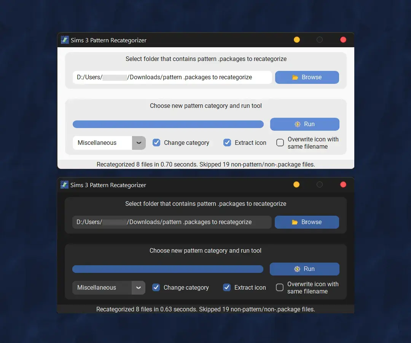Minimize light window with yellow button

[x=297, y=40]
